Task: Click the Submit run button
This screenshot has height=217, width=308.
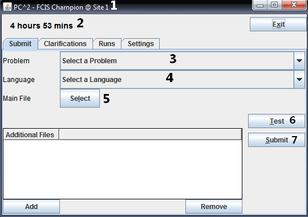Action: click(277, 140)
